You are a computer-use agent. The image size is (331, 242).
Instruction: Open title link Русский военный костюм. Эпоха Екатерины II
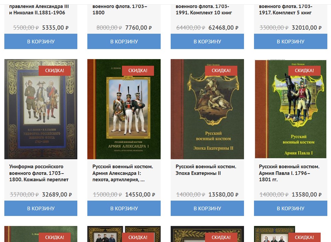coord(206,170)
